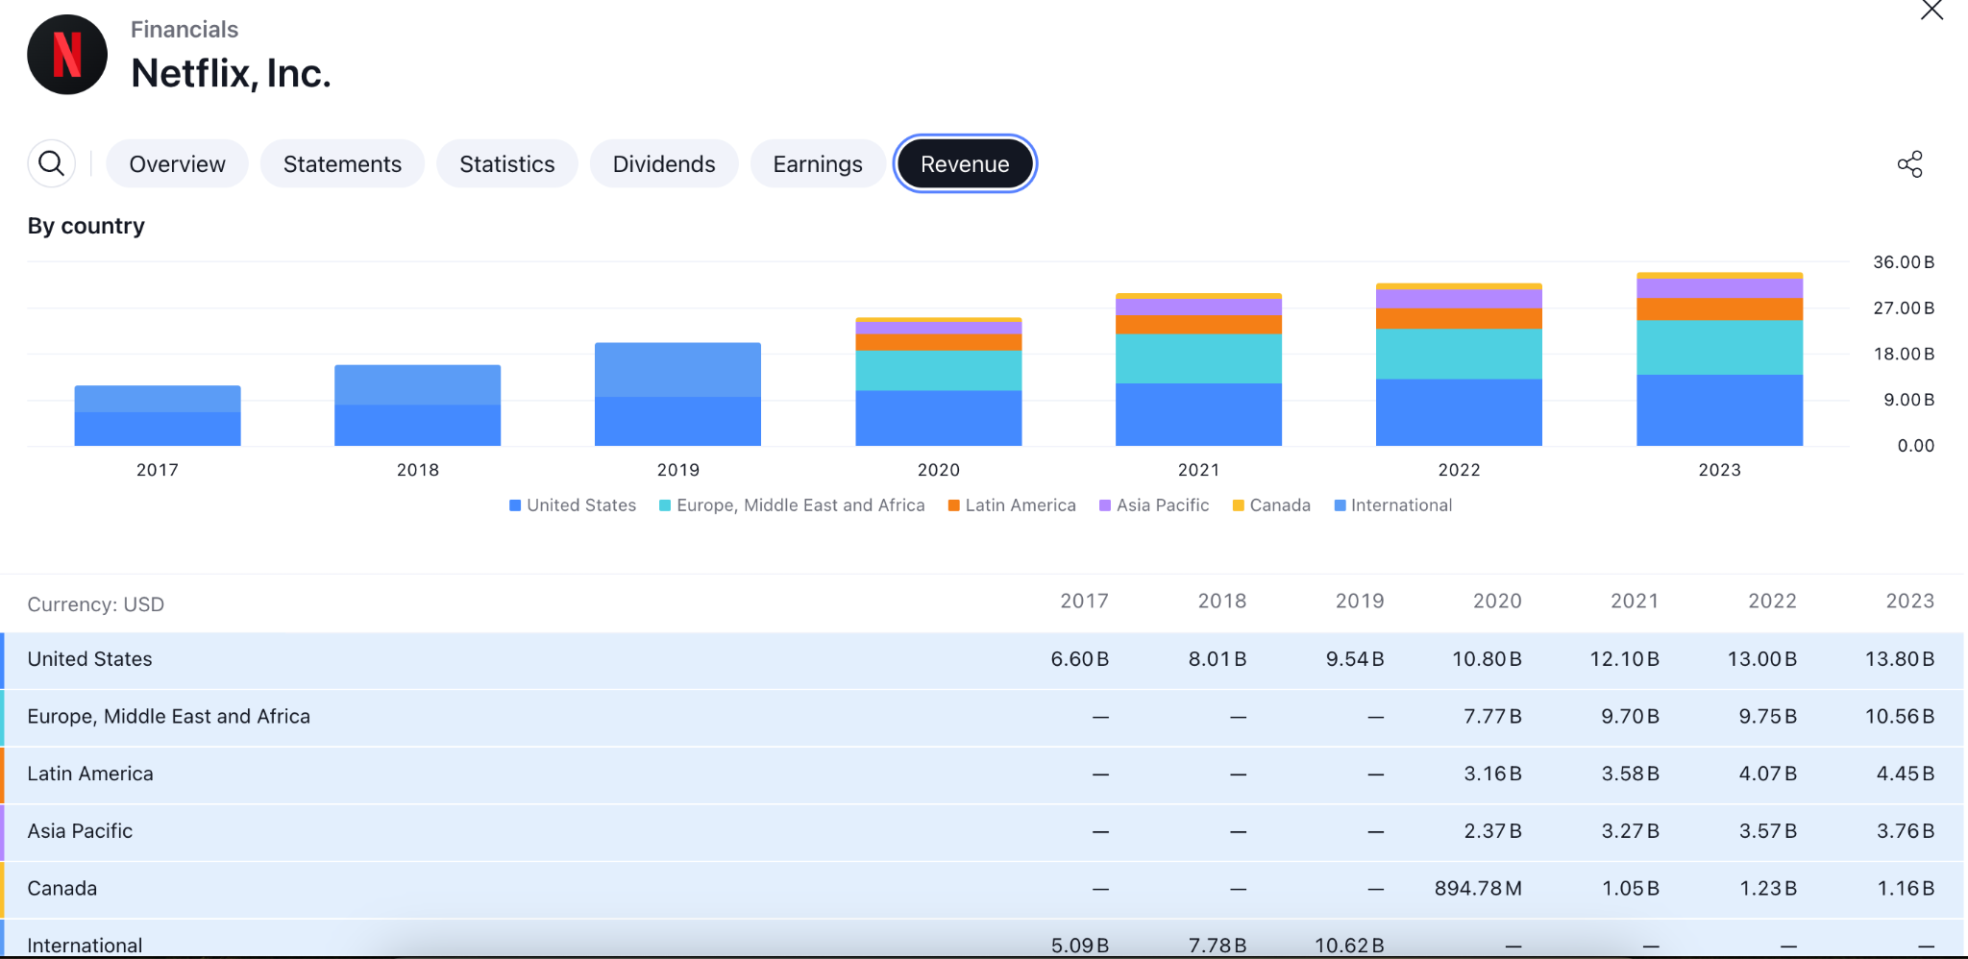Click the 2019 chart bar
1968x959 pixels.
pyautogui.click(x=677, y=394)
